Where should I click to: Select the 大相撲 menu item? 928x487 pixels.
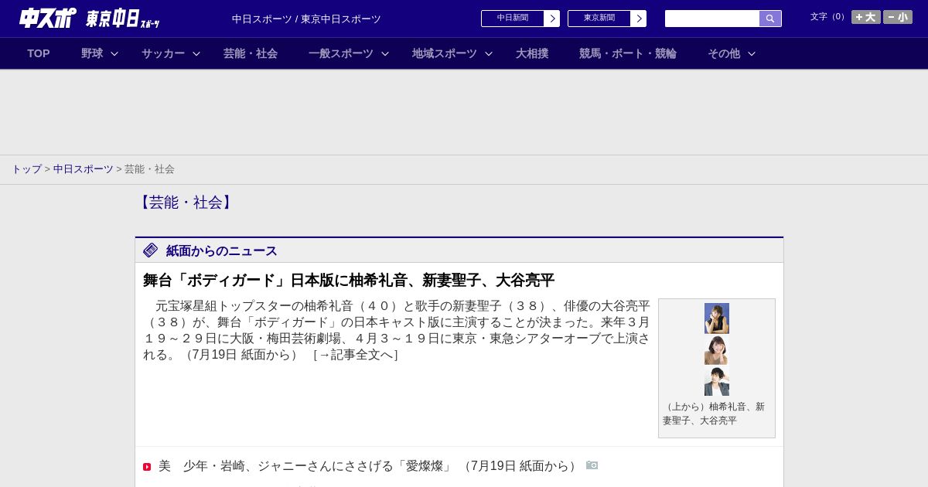tap(532, 53)
